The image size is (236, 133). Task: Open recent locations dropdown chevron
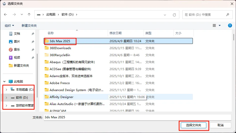22,14
